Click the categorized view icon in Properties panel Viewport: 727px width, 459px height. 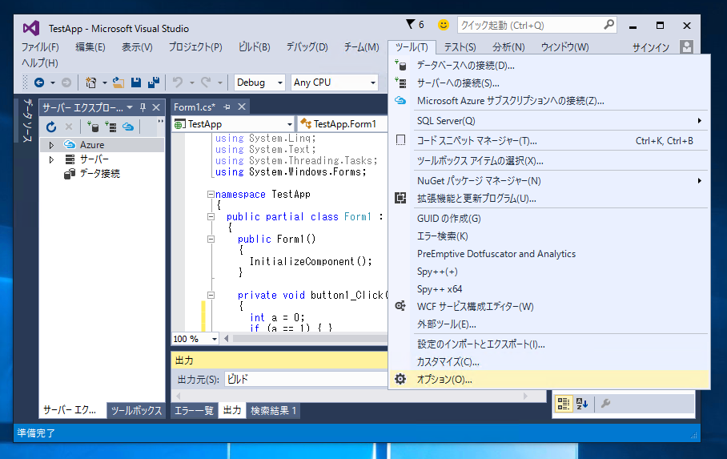[x=564, y=404]
